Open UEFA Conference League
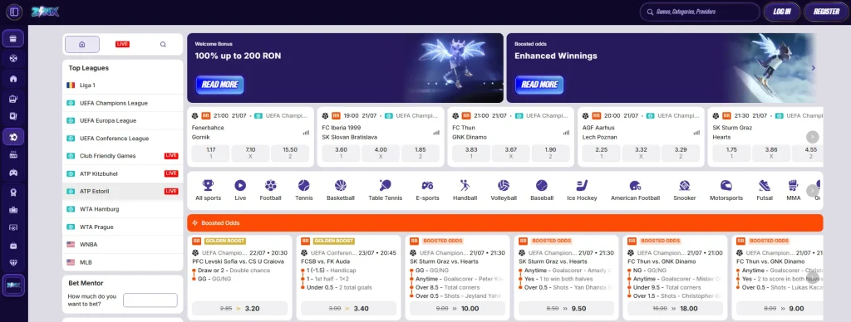851x322 pixels. coord(123,139)
